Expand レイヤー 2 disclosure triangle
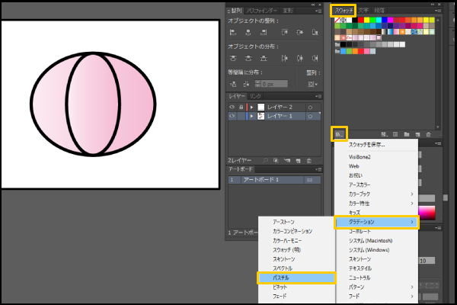457x305 pixels. 251,107
